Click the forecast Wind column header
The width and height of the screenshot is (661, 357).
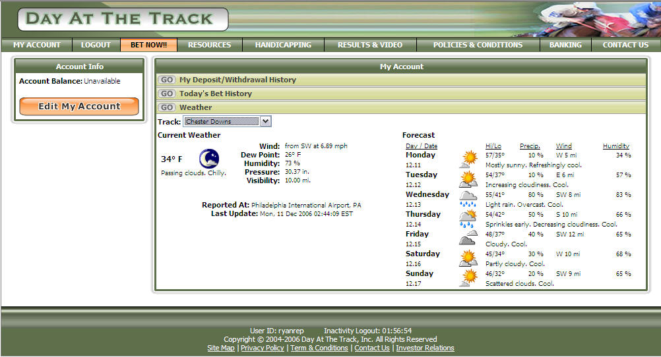[x=563, y=146]
